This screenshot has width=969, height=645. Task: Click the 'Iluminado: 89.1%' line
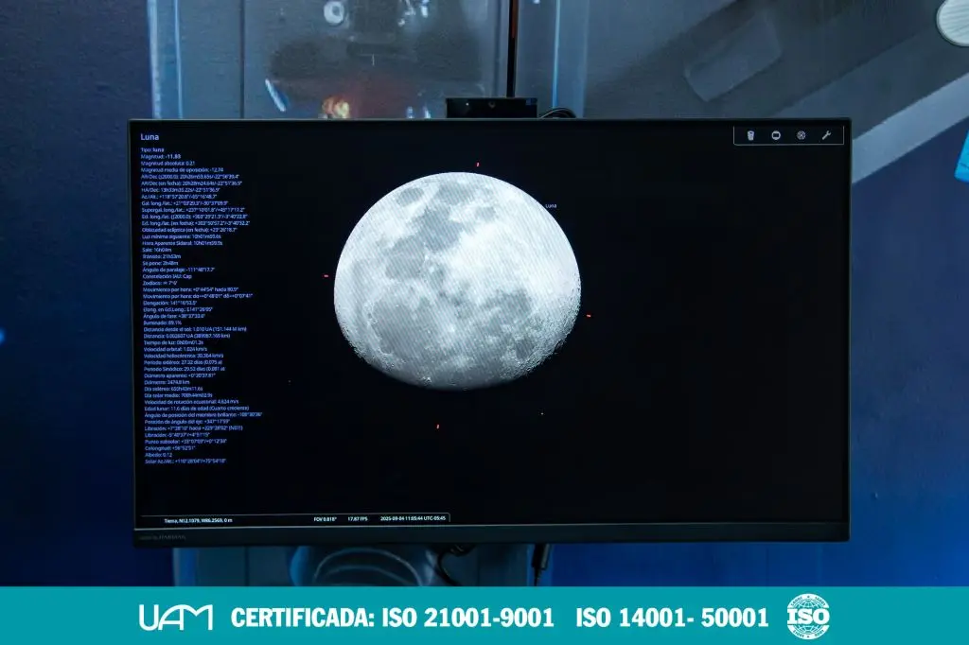pos(163,322)
